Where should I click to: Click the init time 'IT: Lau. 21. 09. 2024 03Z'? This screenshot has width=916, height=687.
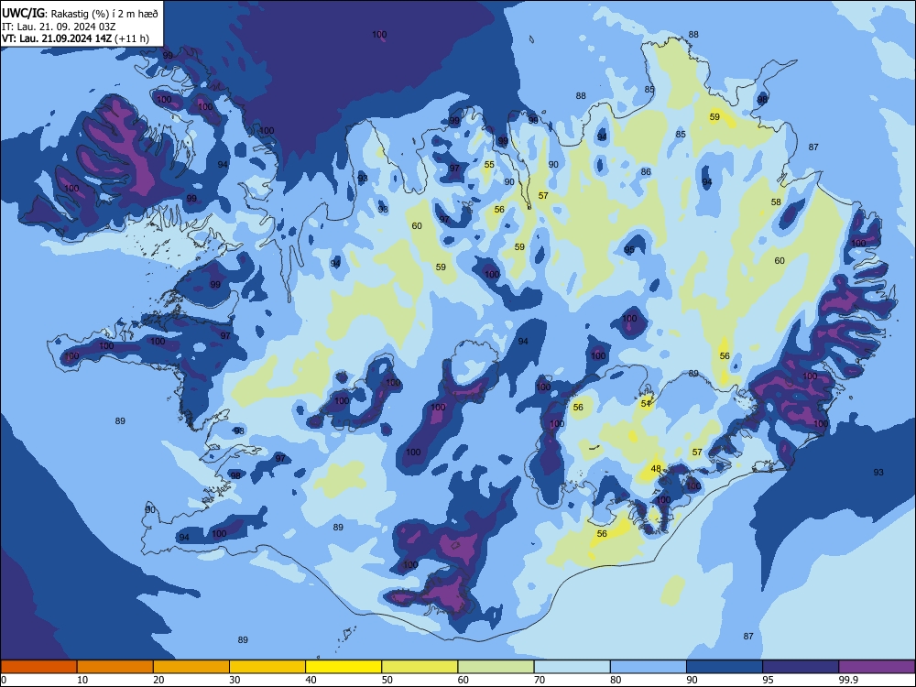click(x=59, y=27)
